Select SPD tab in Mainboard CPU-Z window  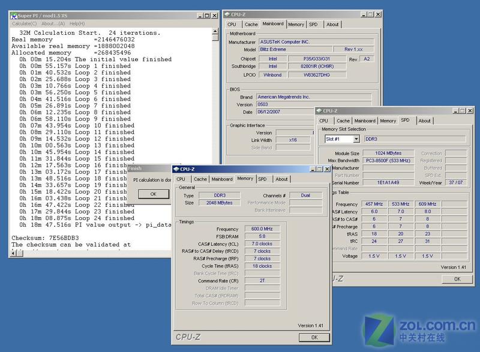(313, 25)
